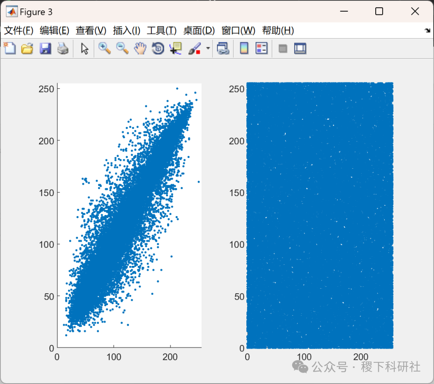Turn on the Data Cursor tool
The width and height of the screenshot is (434, 384).
[176, 48]
